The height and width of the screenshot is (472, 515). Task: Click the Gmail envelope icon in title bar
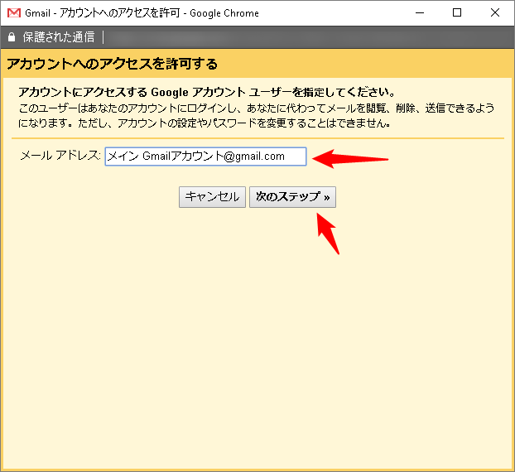14,12
